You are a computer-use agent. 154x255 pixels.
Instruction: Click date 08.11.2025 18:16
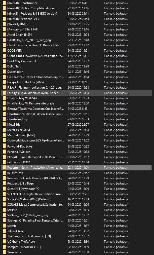pos(78,72)
